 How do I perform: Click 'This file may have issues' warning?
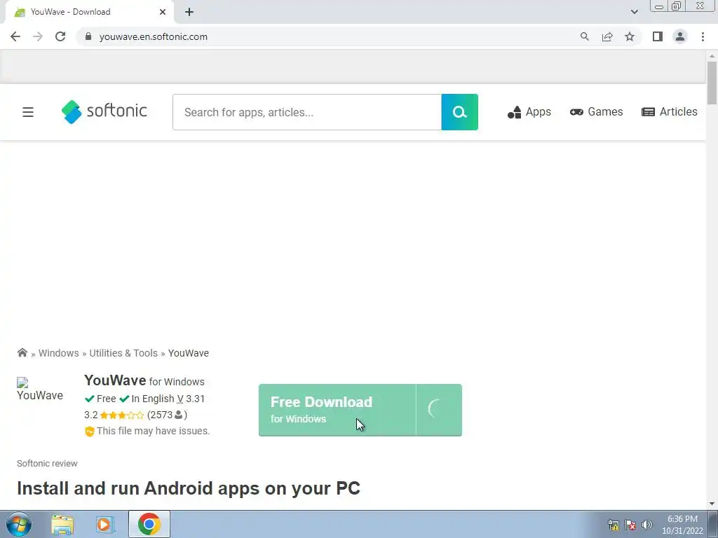point(147,431)
